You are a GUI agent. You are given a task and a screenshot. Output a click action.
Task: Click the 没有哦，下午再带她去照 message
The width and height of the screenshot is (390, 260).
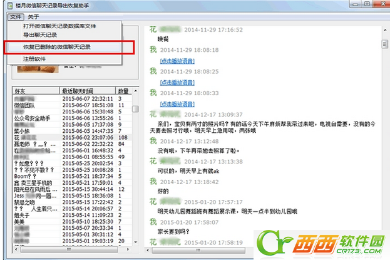198,151
